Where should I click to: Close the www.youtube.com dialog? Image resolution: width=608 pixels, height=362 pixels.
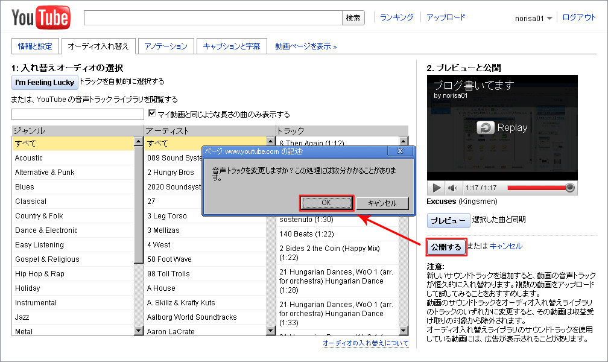coord(400,151)
